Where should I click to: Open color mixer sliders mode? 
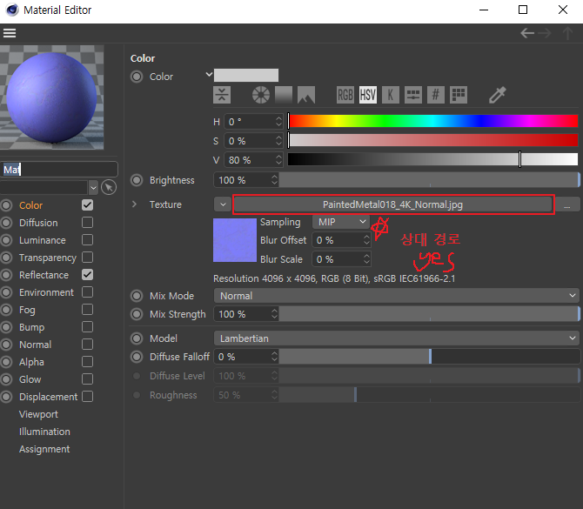(413, 95)
